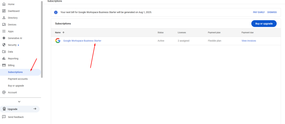
Task: Click the Reporting bar chart icon
Action: click(x=4, y=58)
